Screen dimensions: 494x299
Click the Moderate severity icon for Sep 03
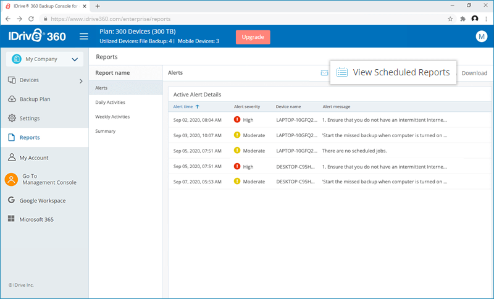tap(237, 135)
